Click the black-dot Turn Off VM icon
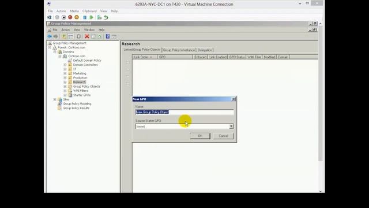 (x=63, y=17)
